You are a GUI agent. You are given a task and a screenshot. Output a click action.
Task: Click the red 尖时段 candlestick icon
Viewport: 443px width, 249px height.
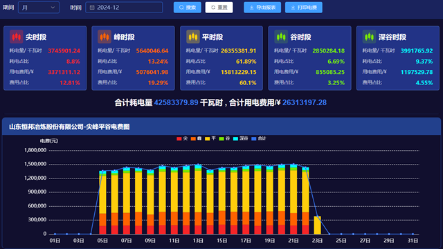tap(16, 37)
